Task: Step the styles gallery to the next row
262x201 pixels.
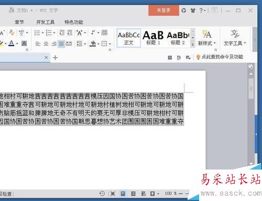Action: tap(193, 37)
